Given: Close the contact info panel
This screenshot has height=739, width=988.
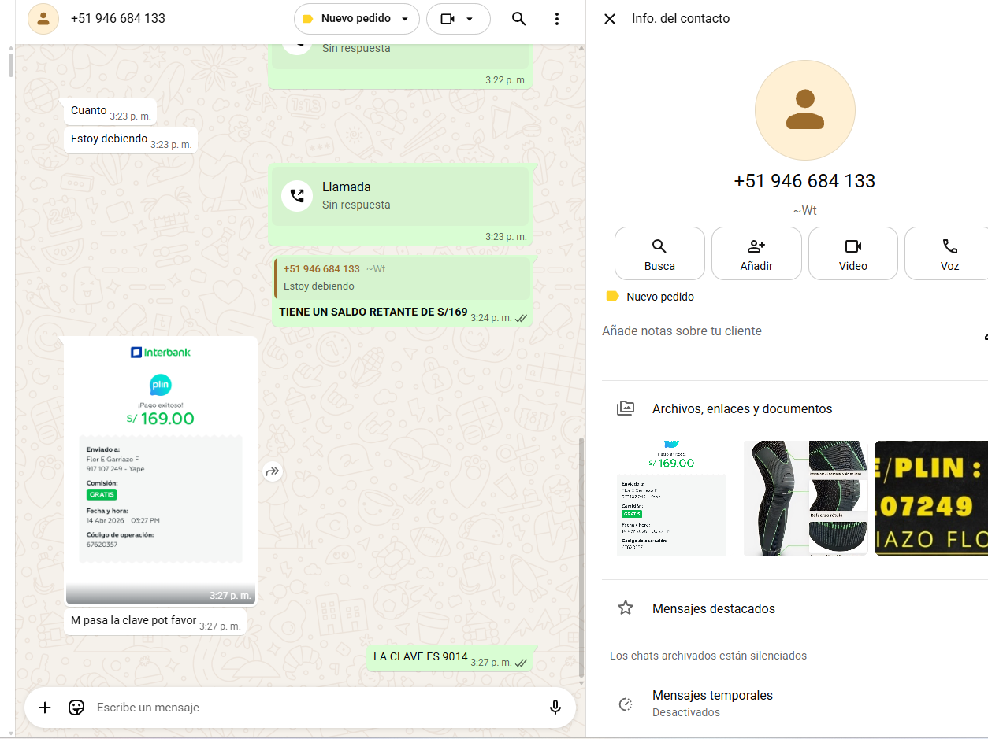Looking at the screenshot, I should tap(610, 19).
